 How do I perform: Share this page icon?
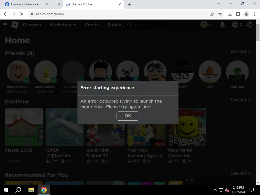(x=212, y=14)
